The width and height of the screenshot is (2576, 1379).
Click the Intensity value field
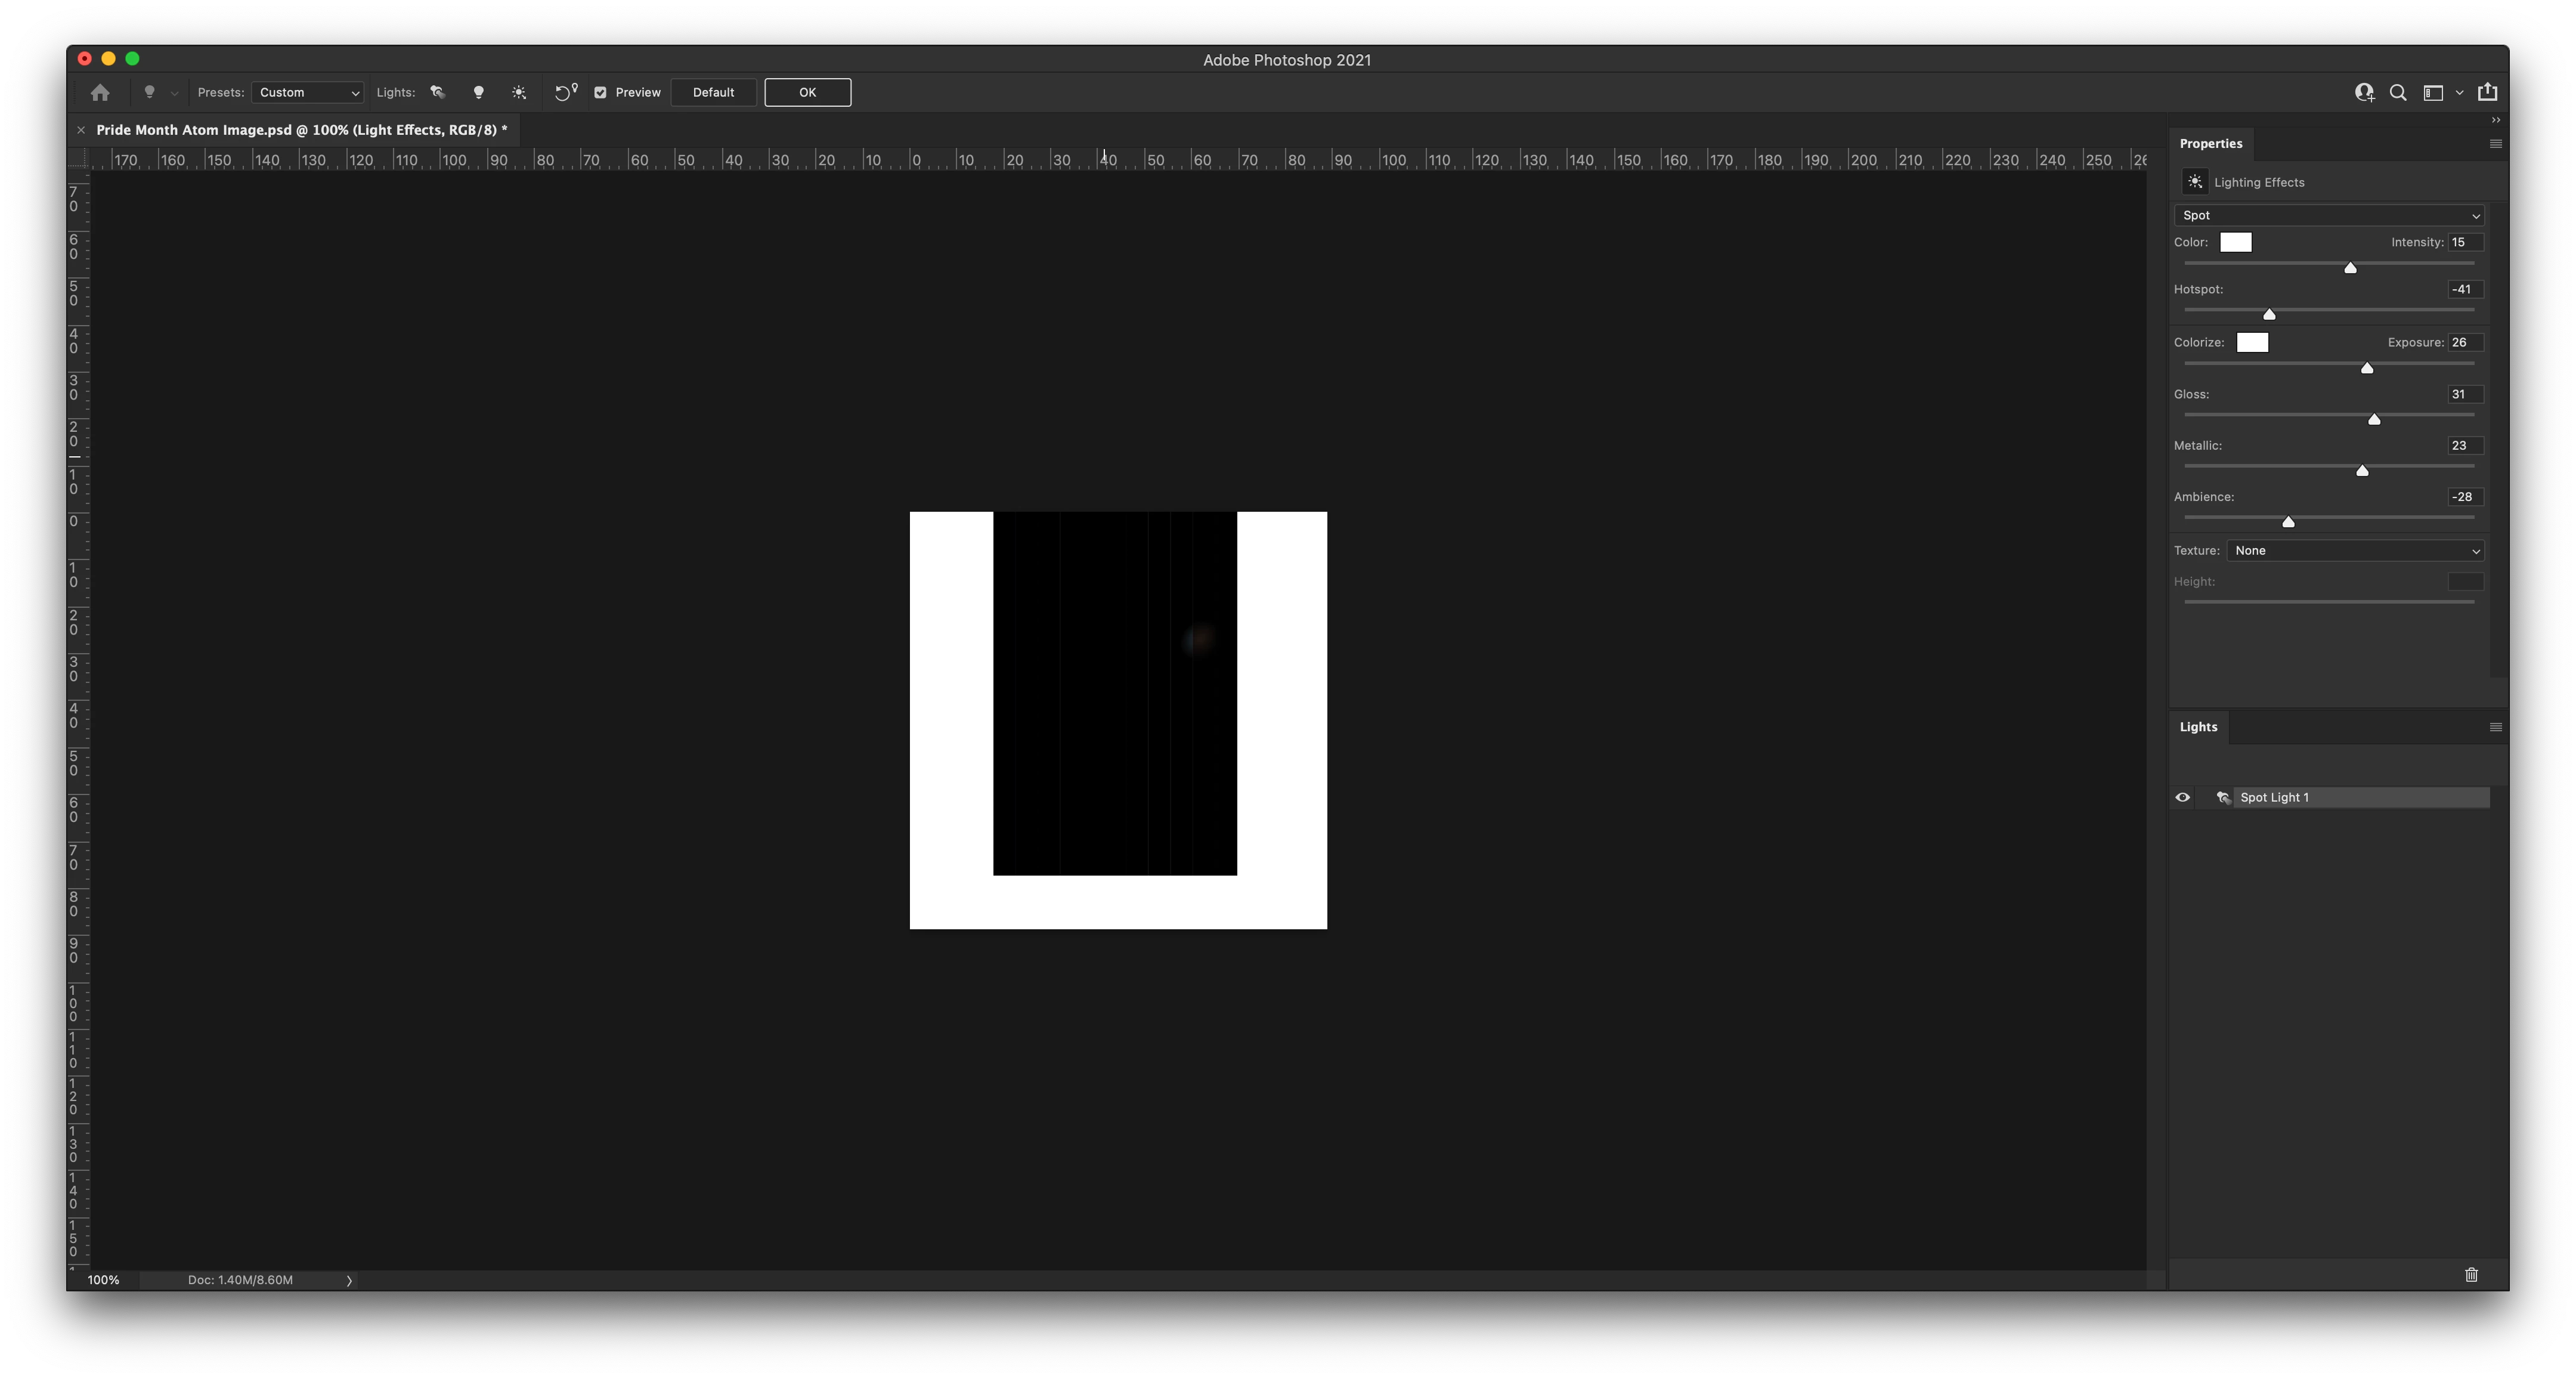pyautogui.click(x=2464, y=242)
